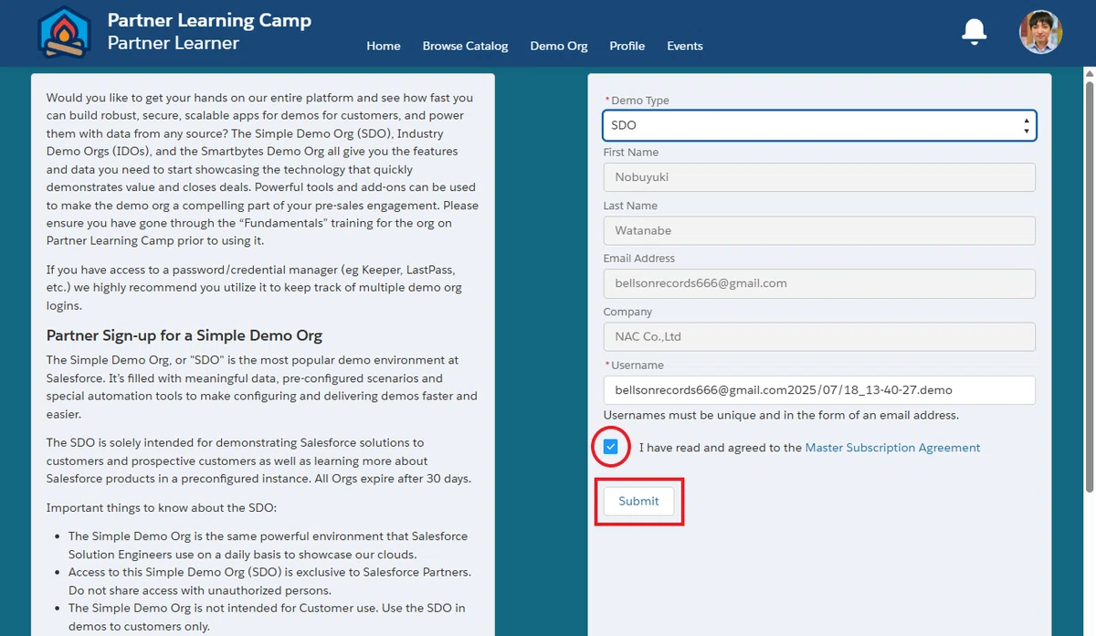Go to the Home nav item

[384, 46]
